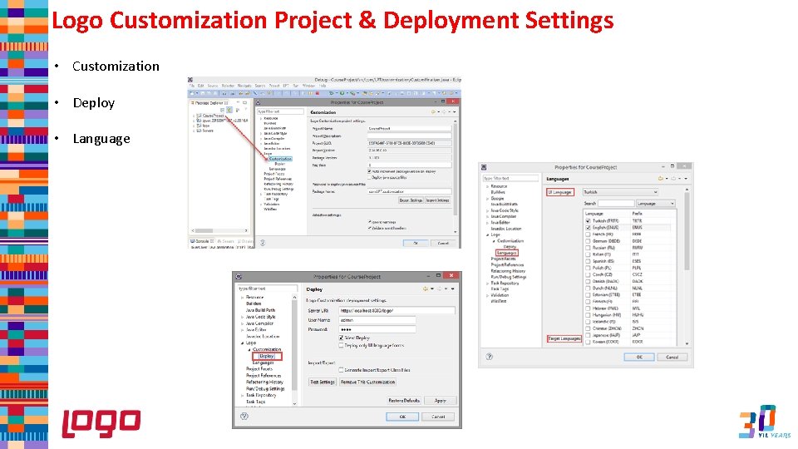Click the Server URL input field
Screen dimensions: 798x449
tap(397, 310)
